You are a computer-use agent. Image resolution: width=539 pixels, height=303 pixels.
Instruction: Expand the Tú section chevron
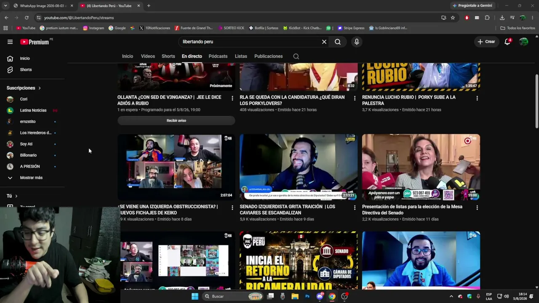point(16,196)
